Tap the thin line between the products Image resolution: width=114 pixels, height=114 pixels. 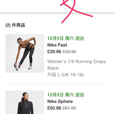click(x=57, y=84)
